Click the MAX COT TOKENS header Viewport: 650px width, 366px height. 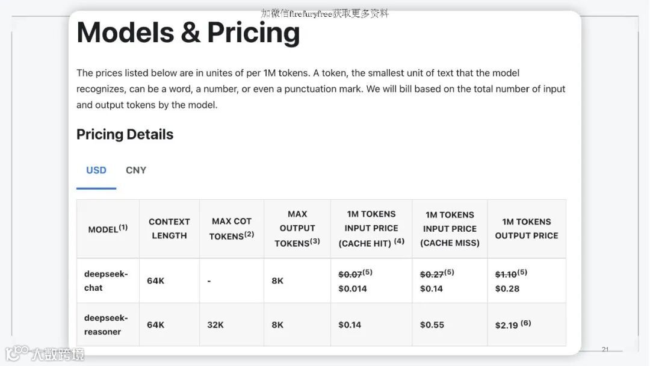(x=231, y=229)
